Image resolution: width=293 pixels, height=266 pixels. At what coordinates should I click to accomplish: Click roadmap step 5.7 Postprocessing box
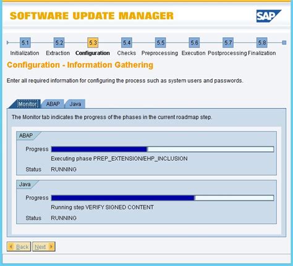point(228,43)
